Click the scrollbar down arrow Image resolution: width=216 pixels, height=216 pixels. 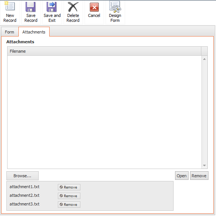[x=204, y=165]
